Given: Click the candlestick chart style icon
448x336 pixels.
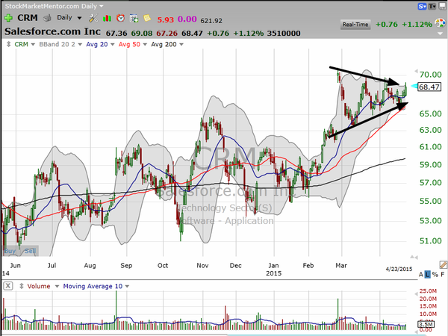Looking at the screenshot, I should point(107,18).
